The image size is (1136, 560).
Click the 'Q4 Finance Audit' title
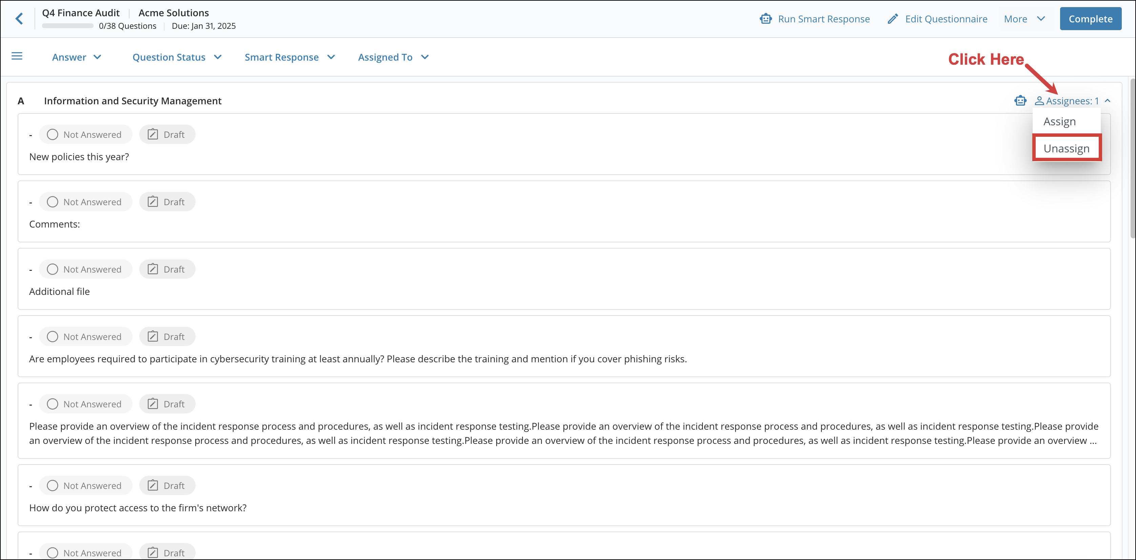point(81,13)
